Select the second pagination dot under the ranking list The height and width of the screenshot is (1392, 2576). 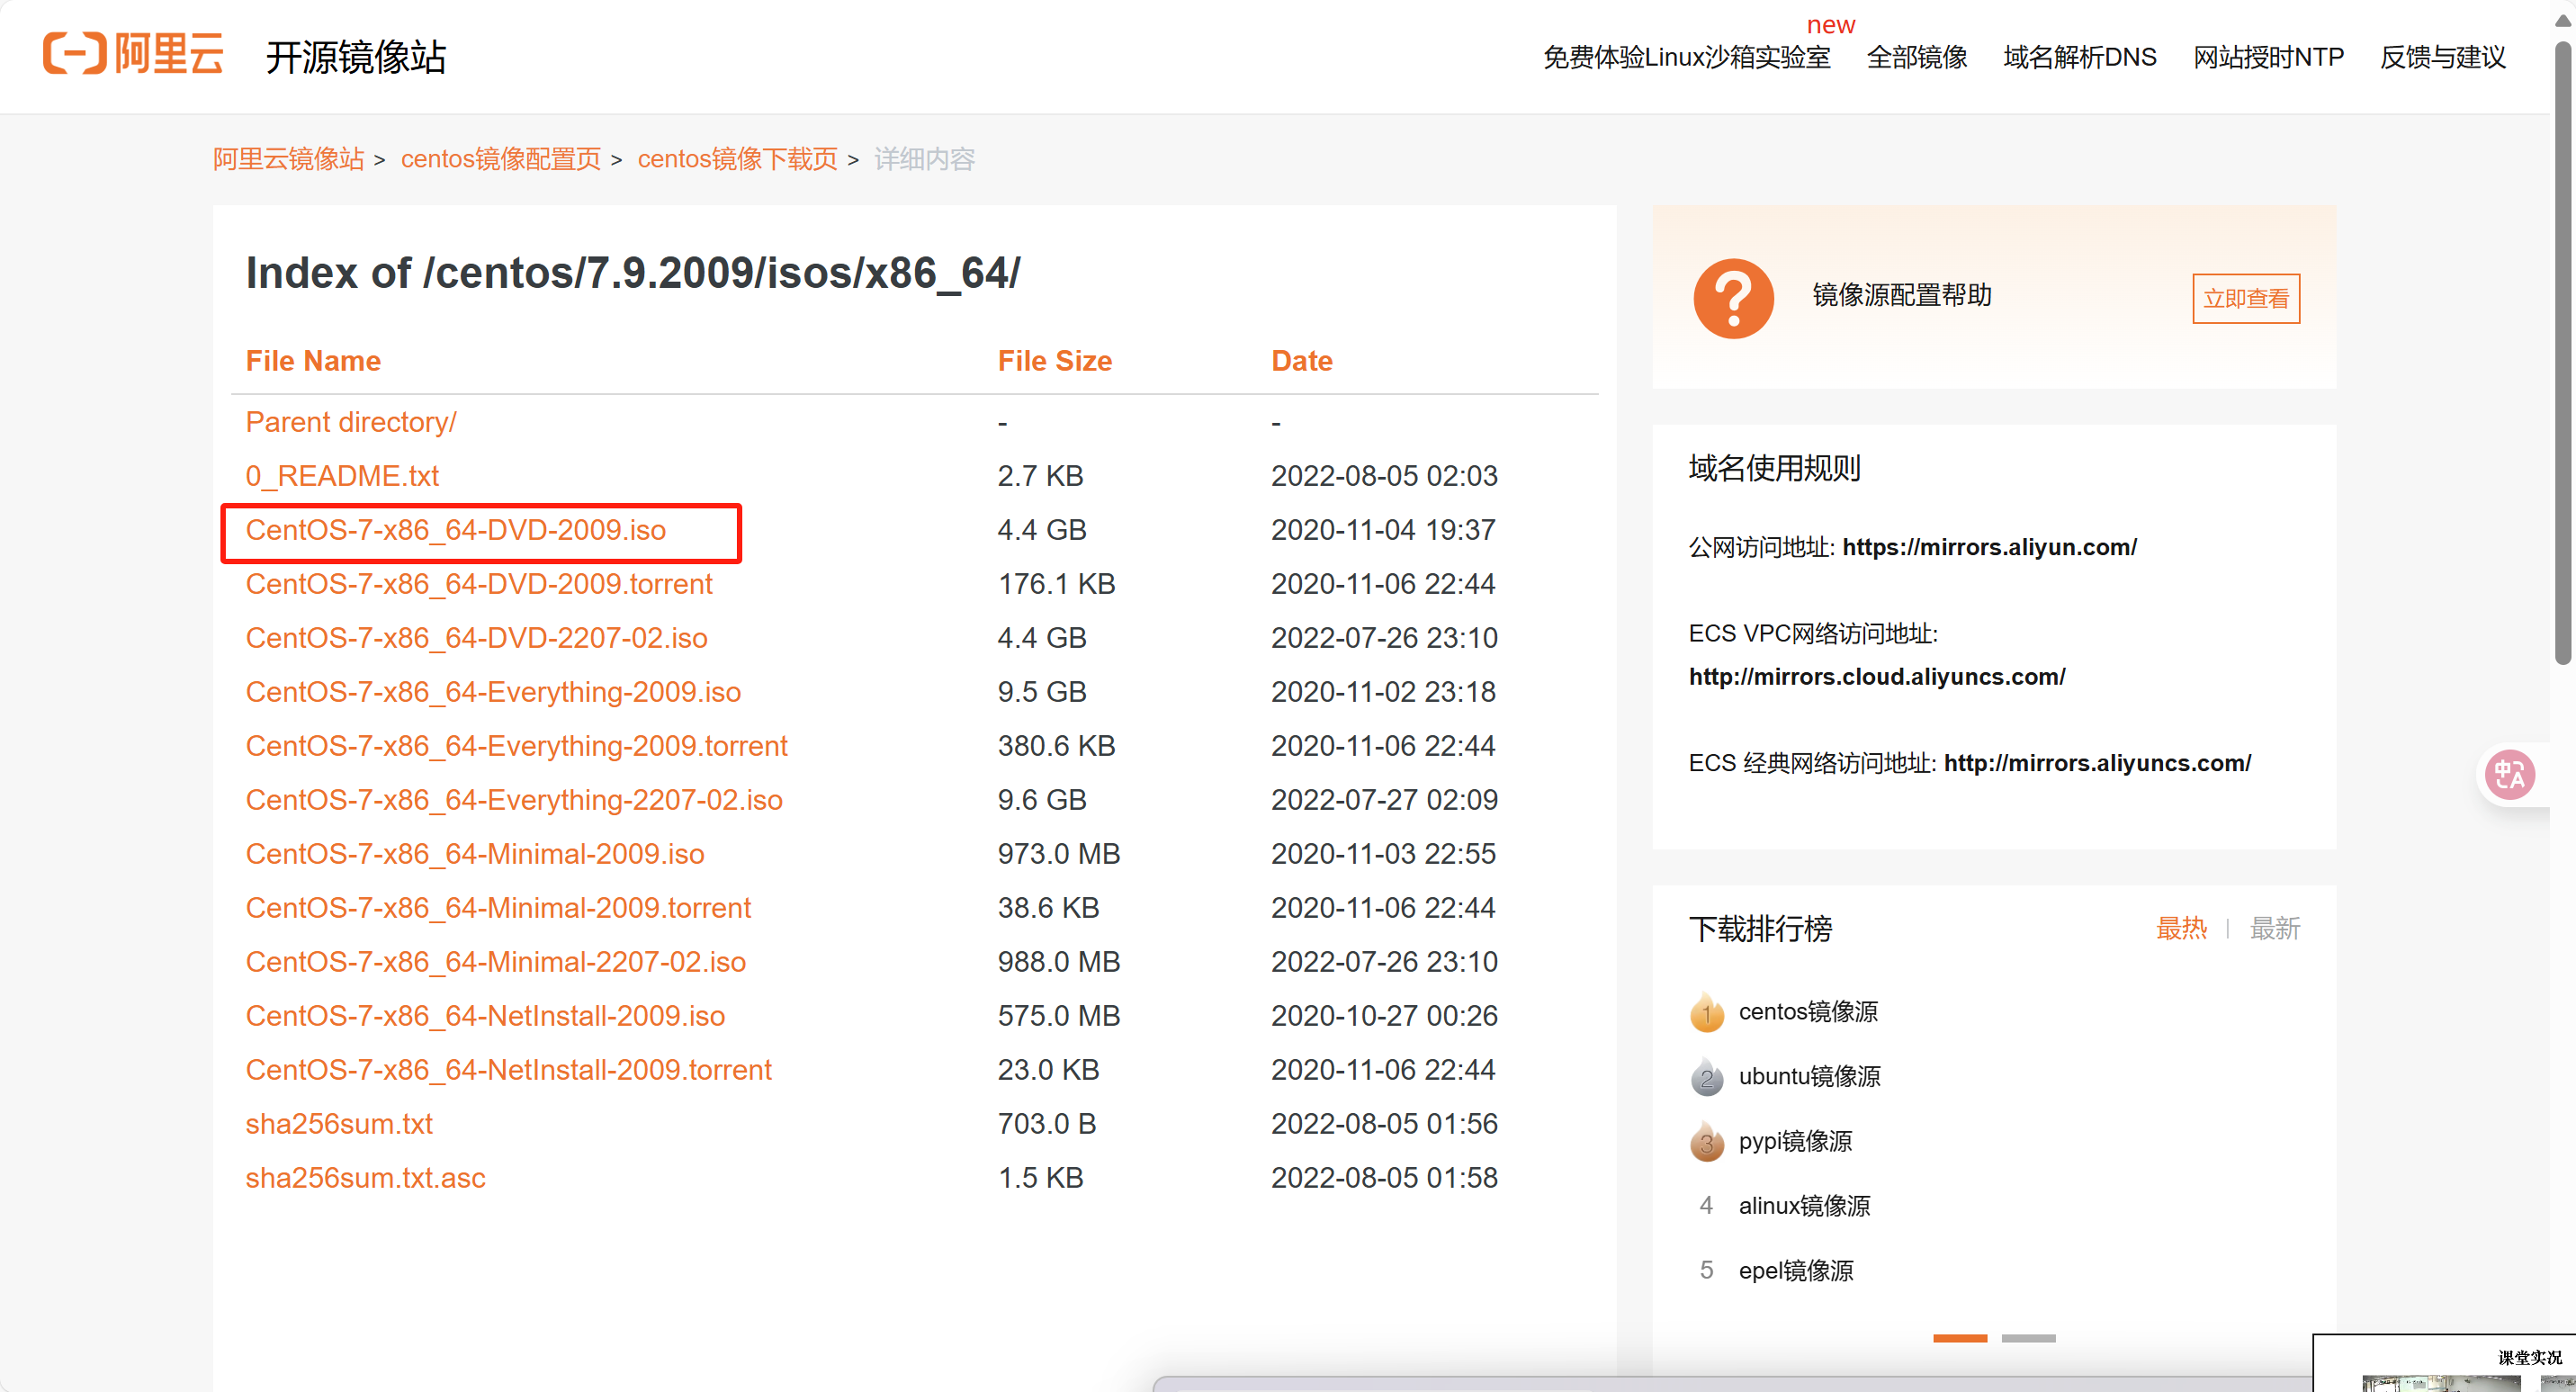[x=2031, y=1337]
